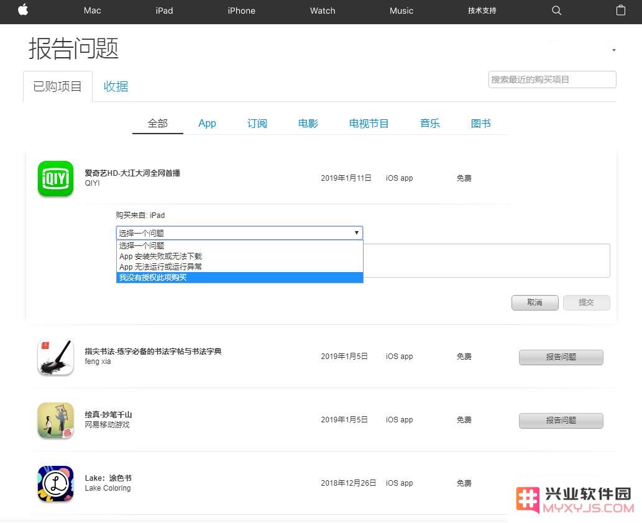Click the 指尖书法 app title text
This screenshot has width=642, height=523.
(153, 351)
